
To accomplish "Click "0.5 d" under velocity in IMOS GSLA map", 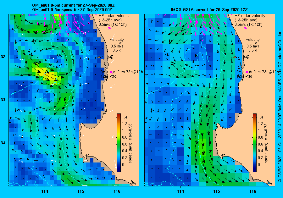I will tap(253, 50).
